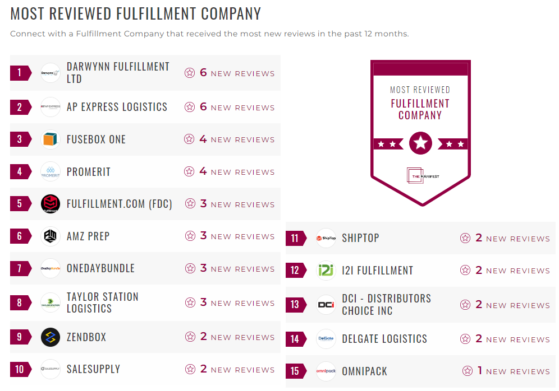The width and height of the screenshot is (559, 391).
Task: Click the DCI Distributors Choice logo
Action: 326,305
